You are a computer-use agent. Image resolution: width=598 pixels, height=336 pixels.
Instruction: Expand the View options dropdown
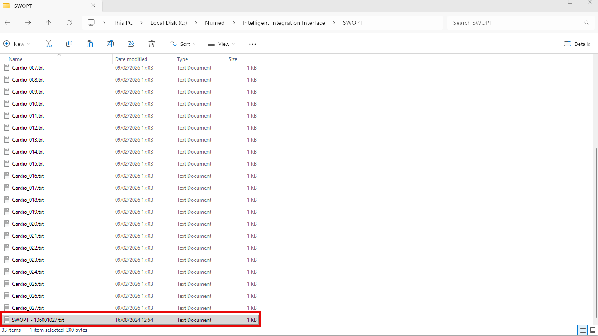pos(221,44)
